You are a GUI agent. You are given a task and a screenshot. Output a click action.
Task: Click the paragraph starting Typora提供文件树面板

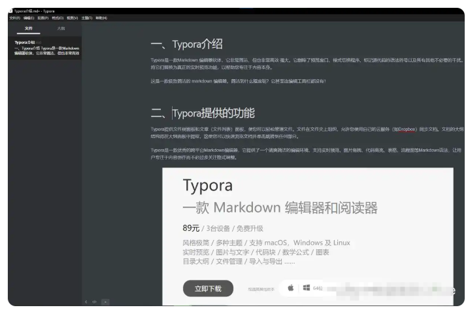(307, 133)
